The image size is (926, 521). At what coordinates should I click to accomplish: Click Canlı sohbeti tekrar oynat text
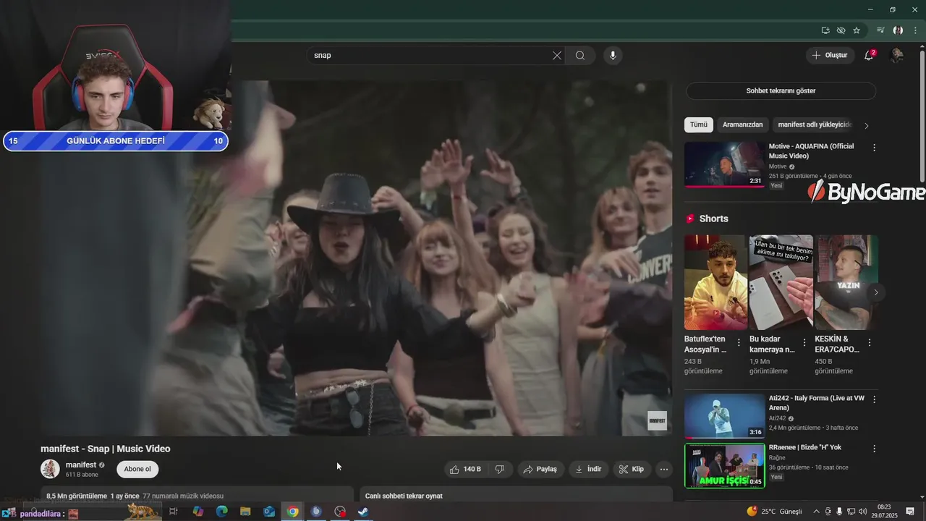(x=404, y=496)
